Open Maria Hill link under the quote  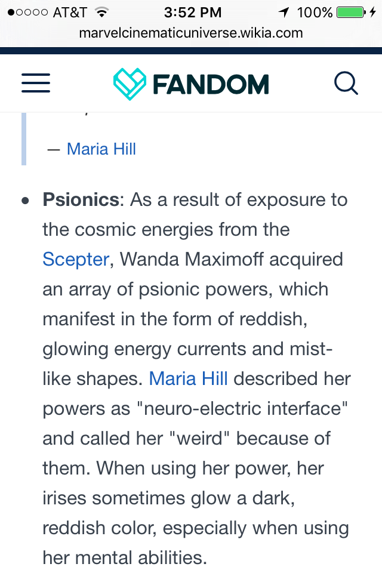coord(101,149)
